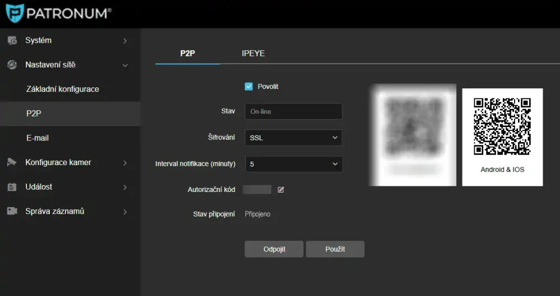This screenshot has height=296, width=560.
Task: Click the Připojeno status text
Action: click(x=258, y=214)
